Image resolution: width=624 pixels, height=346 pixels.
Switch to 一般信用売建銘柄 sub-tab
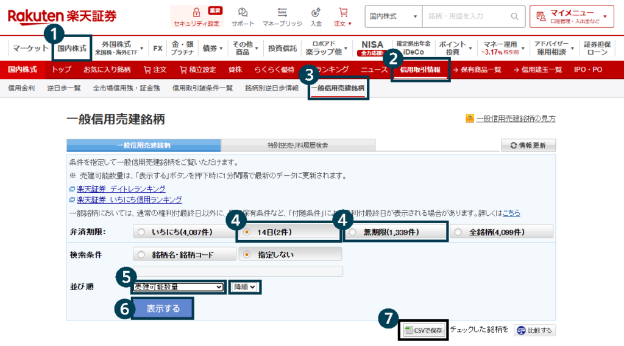click(x=338, y=88)
